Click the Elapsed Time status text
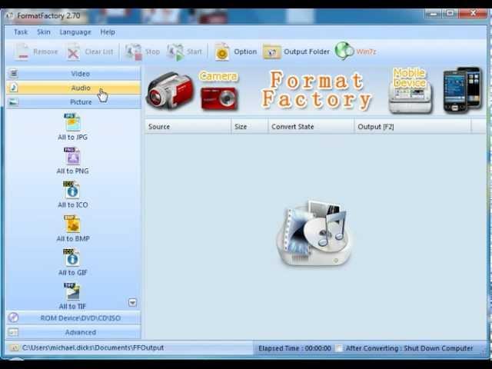 coord(294,348)
